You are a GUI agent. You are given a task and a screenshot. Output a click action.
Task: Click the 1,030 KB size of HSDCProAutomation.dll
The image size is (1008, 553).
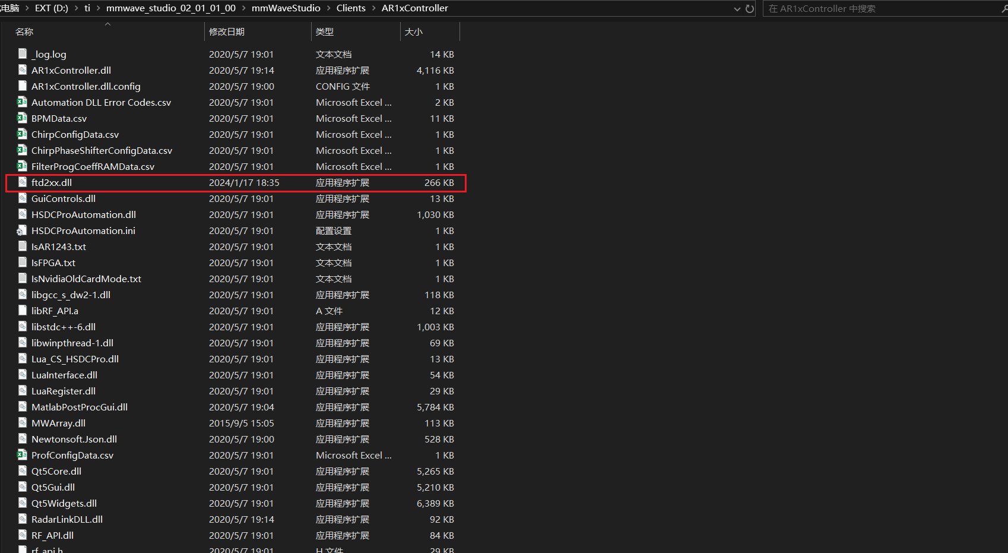435,214
